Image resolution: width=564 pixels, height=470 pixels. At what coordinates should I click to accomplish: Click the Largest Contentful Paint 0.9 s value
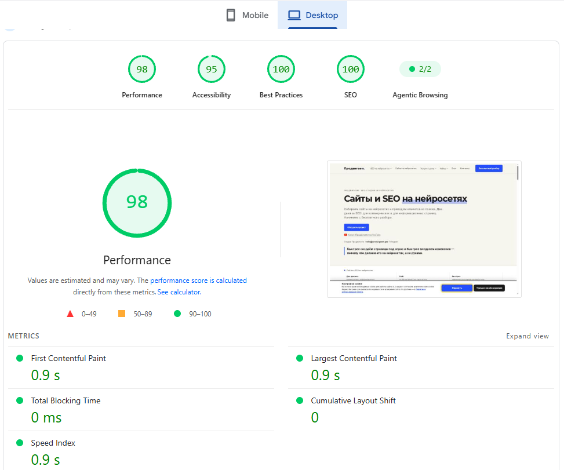pos(325,376)
